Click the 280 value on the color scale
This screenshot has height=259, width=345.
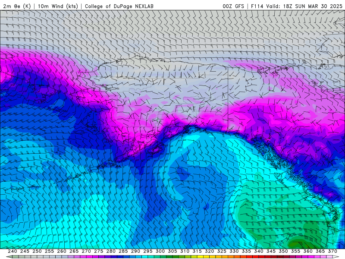tap(111, 251)
